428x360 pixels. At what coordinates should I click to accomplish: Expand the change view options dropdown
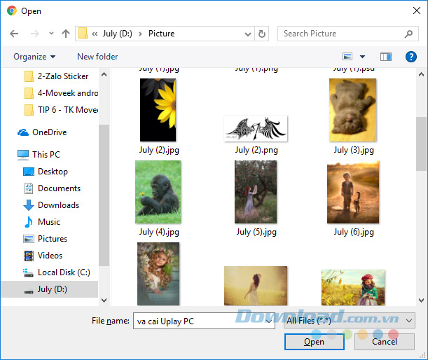click(362, 57)
